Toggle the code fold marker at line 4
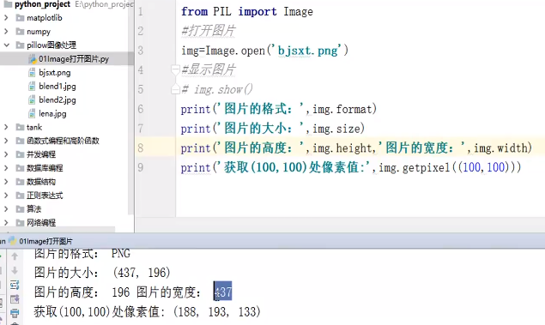The width and height of the screenshot is (545, 325). 175,70
